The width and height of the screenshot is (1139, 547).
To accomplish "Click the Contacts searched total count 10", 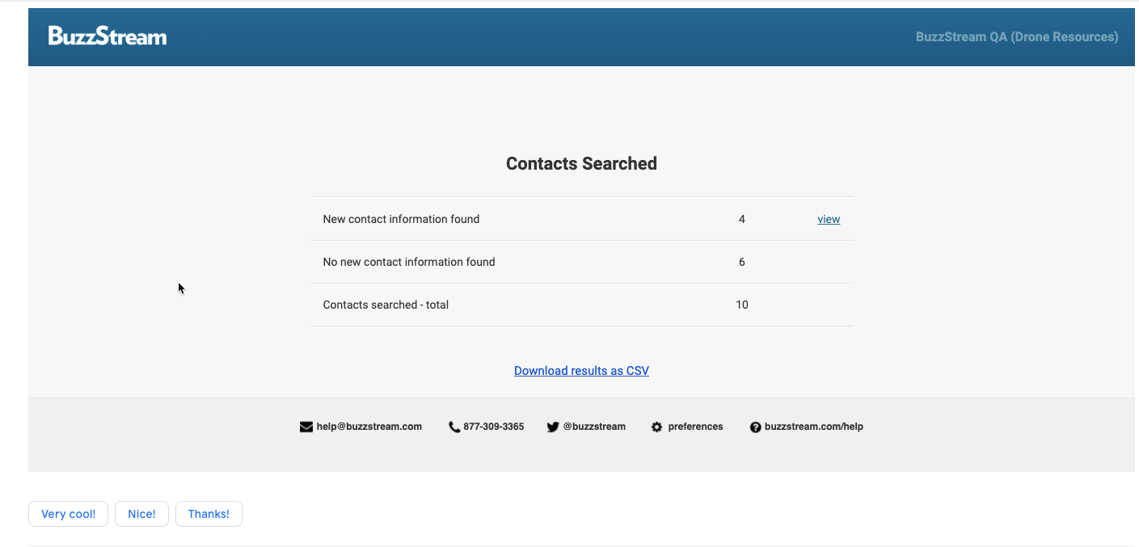I will click(x=742, y=305).
